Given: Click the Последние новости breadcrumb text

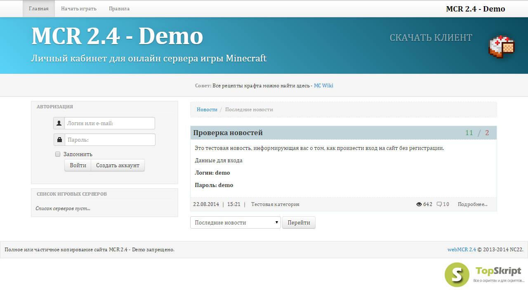Looking at the screenshot, I should pos(249,110).
